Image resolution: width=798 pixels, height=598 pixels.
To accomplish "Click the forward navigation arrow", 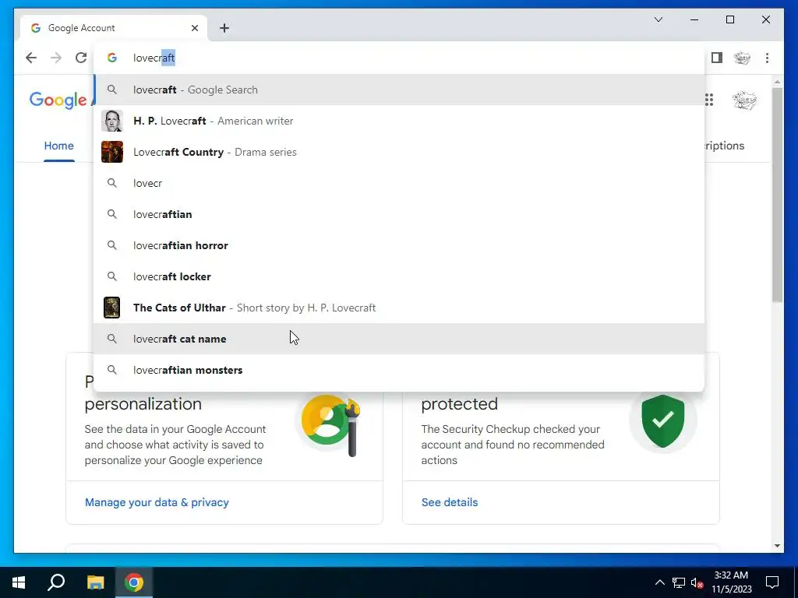I will (x=56, y=58).
